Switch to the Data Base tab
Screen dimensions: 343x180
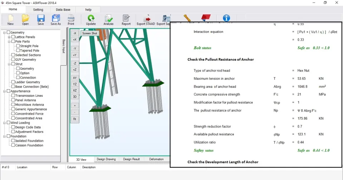point(63,10)
